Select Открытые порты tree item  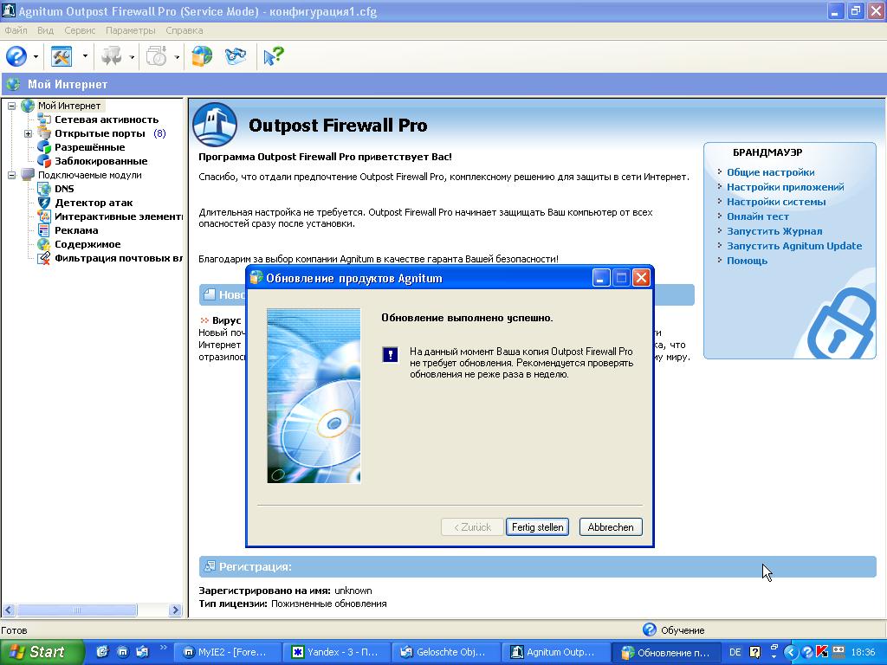click(x=100, y=133)
